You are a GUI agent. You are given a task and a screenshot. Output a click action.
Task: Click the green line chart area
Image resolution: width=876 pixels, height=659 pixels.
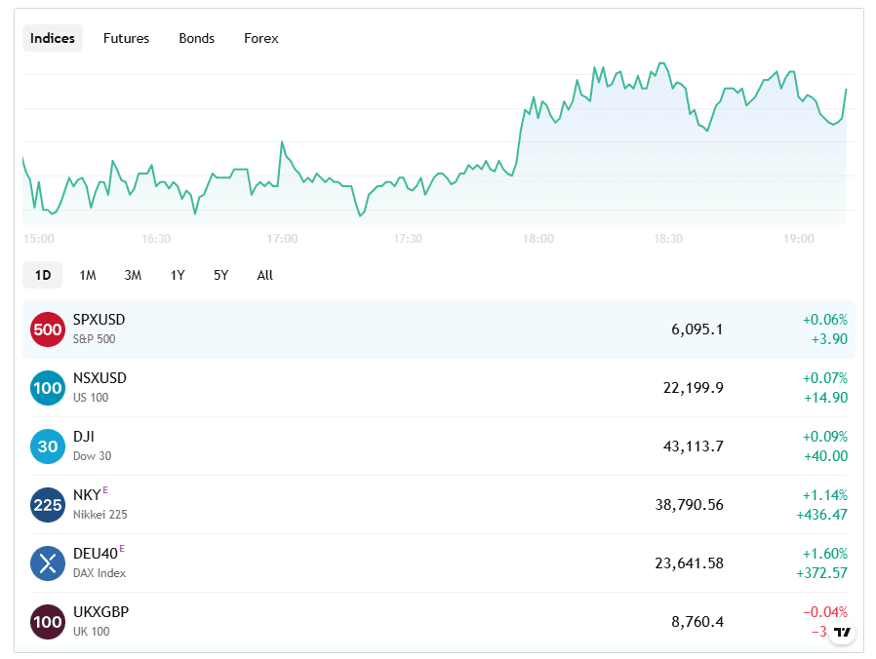pos(439,142)
